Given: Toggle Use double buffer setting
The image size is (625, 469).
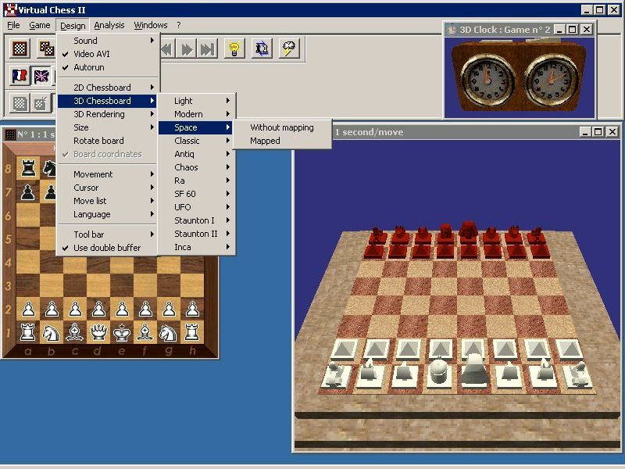Looking at the screenshot, I should [x=107, y=248].
